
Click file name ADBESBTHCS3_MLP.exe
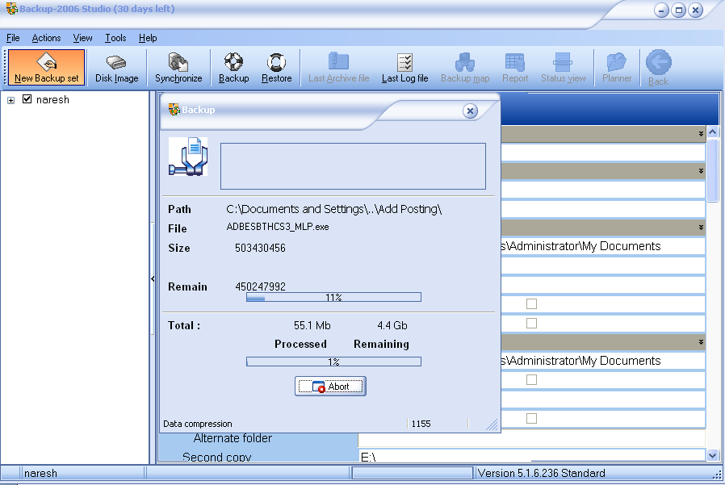[x=278, y=227]
